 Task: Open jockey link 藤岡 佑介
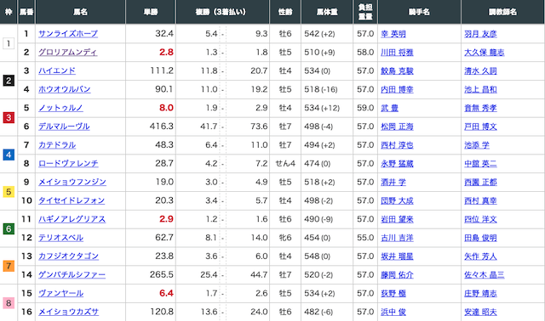coord(397,275)
